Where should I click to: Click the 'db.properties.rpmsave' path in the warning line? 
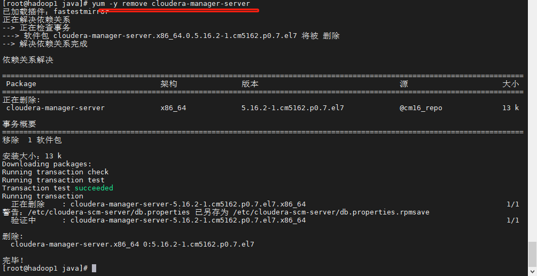385,212
